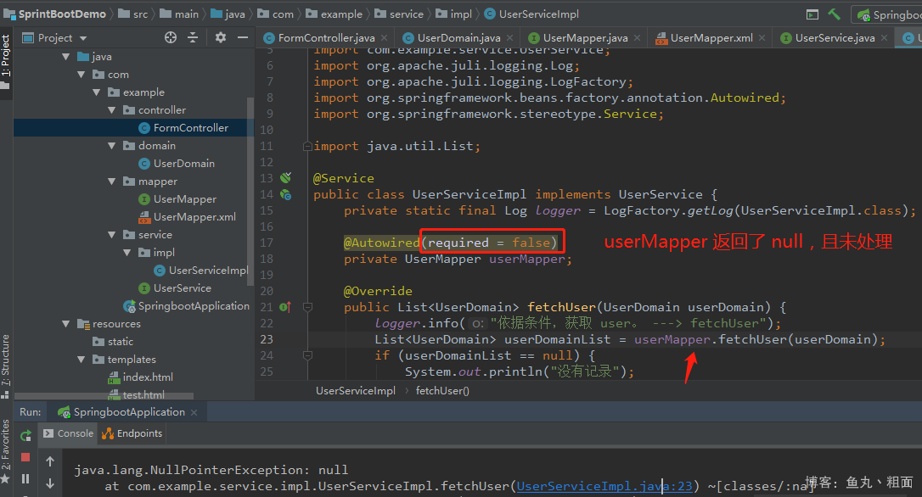The width and height of the screenshot is (922, 497).
Task: Collapse the controller package arrow
Action: coord(112,110)
